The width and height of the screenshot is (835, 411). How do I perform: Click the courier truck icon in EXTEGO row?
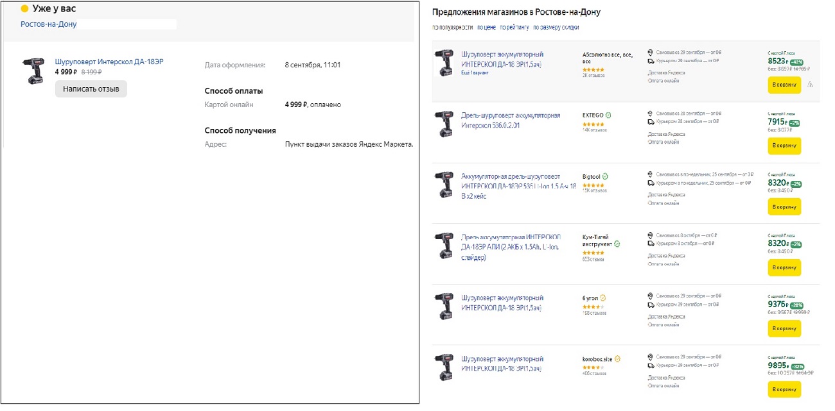pyautogui.click(x=651, y=121)
